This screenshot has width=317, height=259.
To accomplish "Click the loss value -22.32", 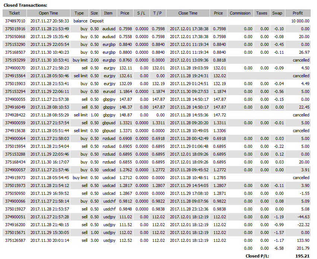I will [304, 225].
